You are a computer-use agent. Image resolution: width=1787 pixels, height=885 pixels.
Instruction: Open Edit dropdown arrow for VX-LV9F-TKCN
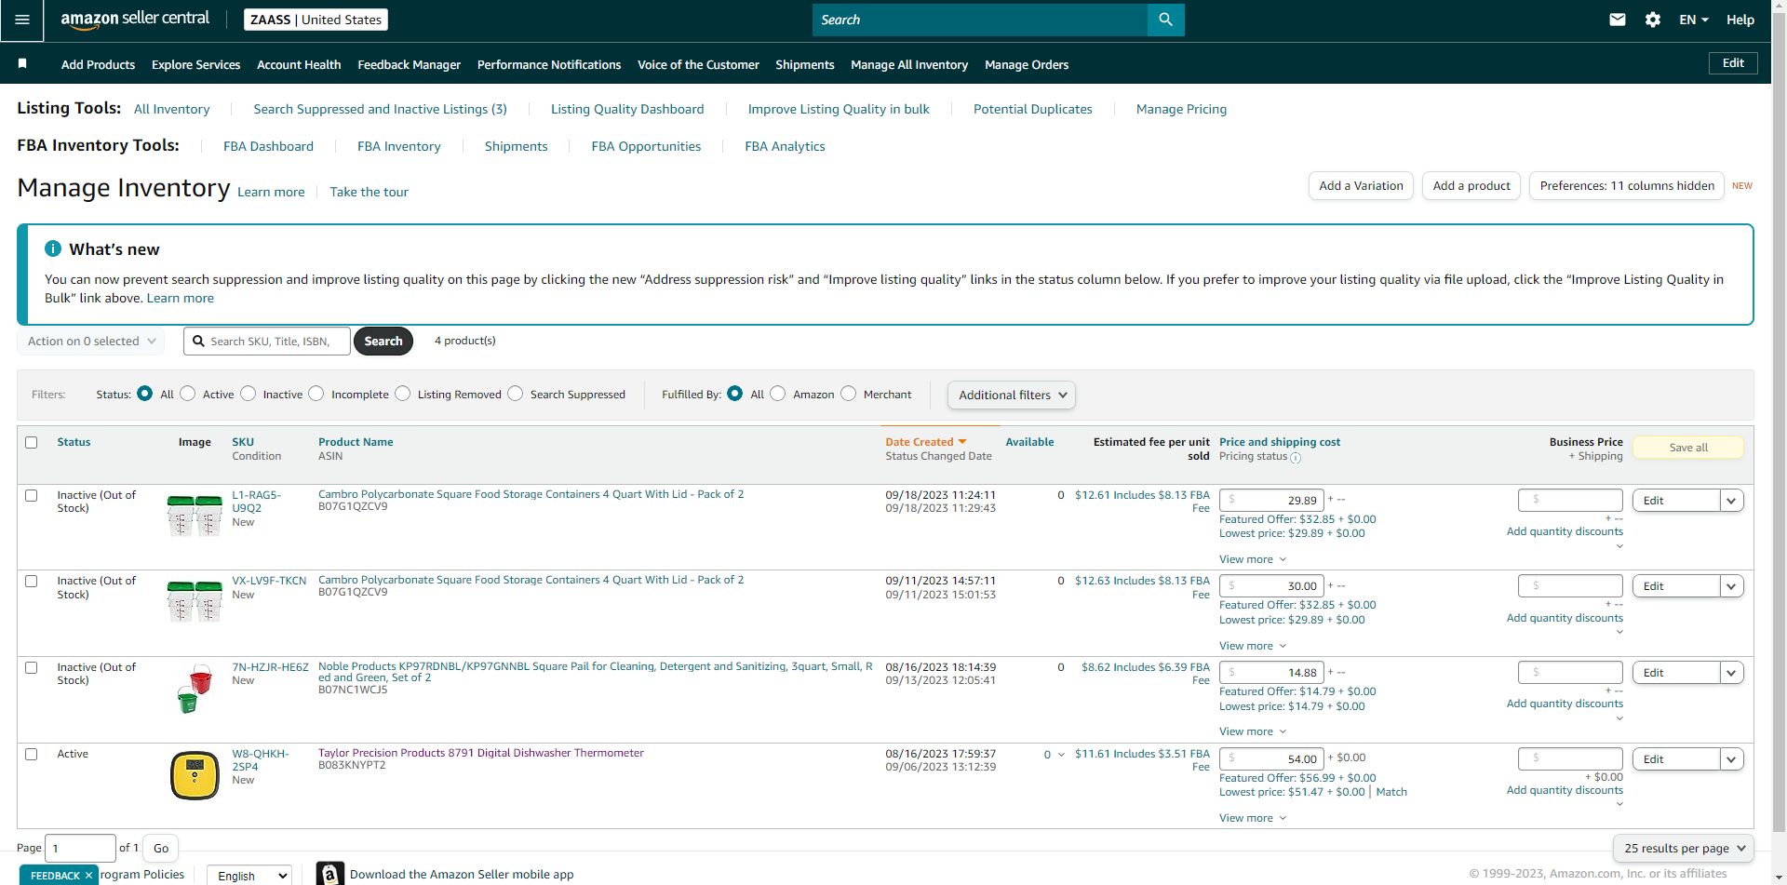(x=1731, y=586)
